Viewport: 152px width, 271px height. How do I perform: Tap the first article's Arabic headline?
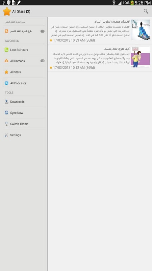pyautogui.click(x=112, y=22)
